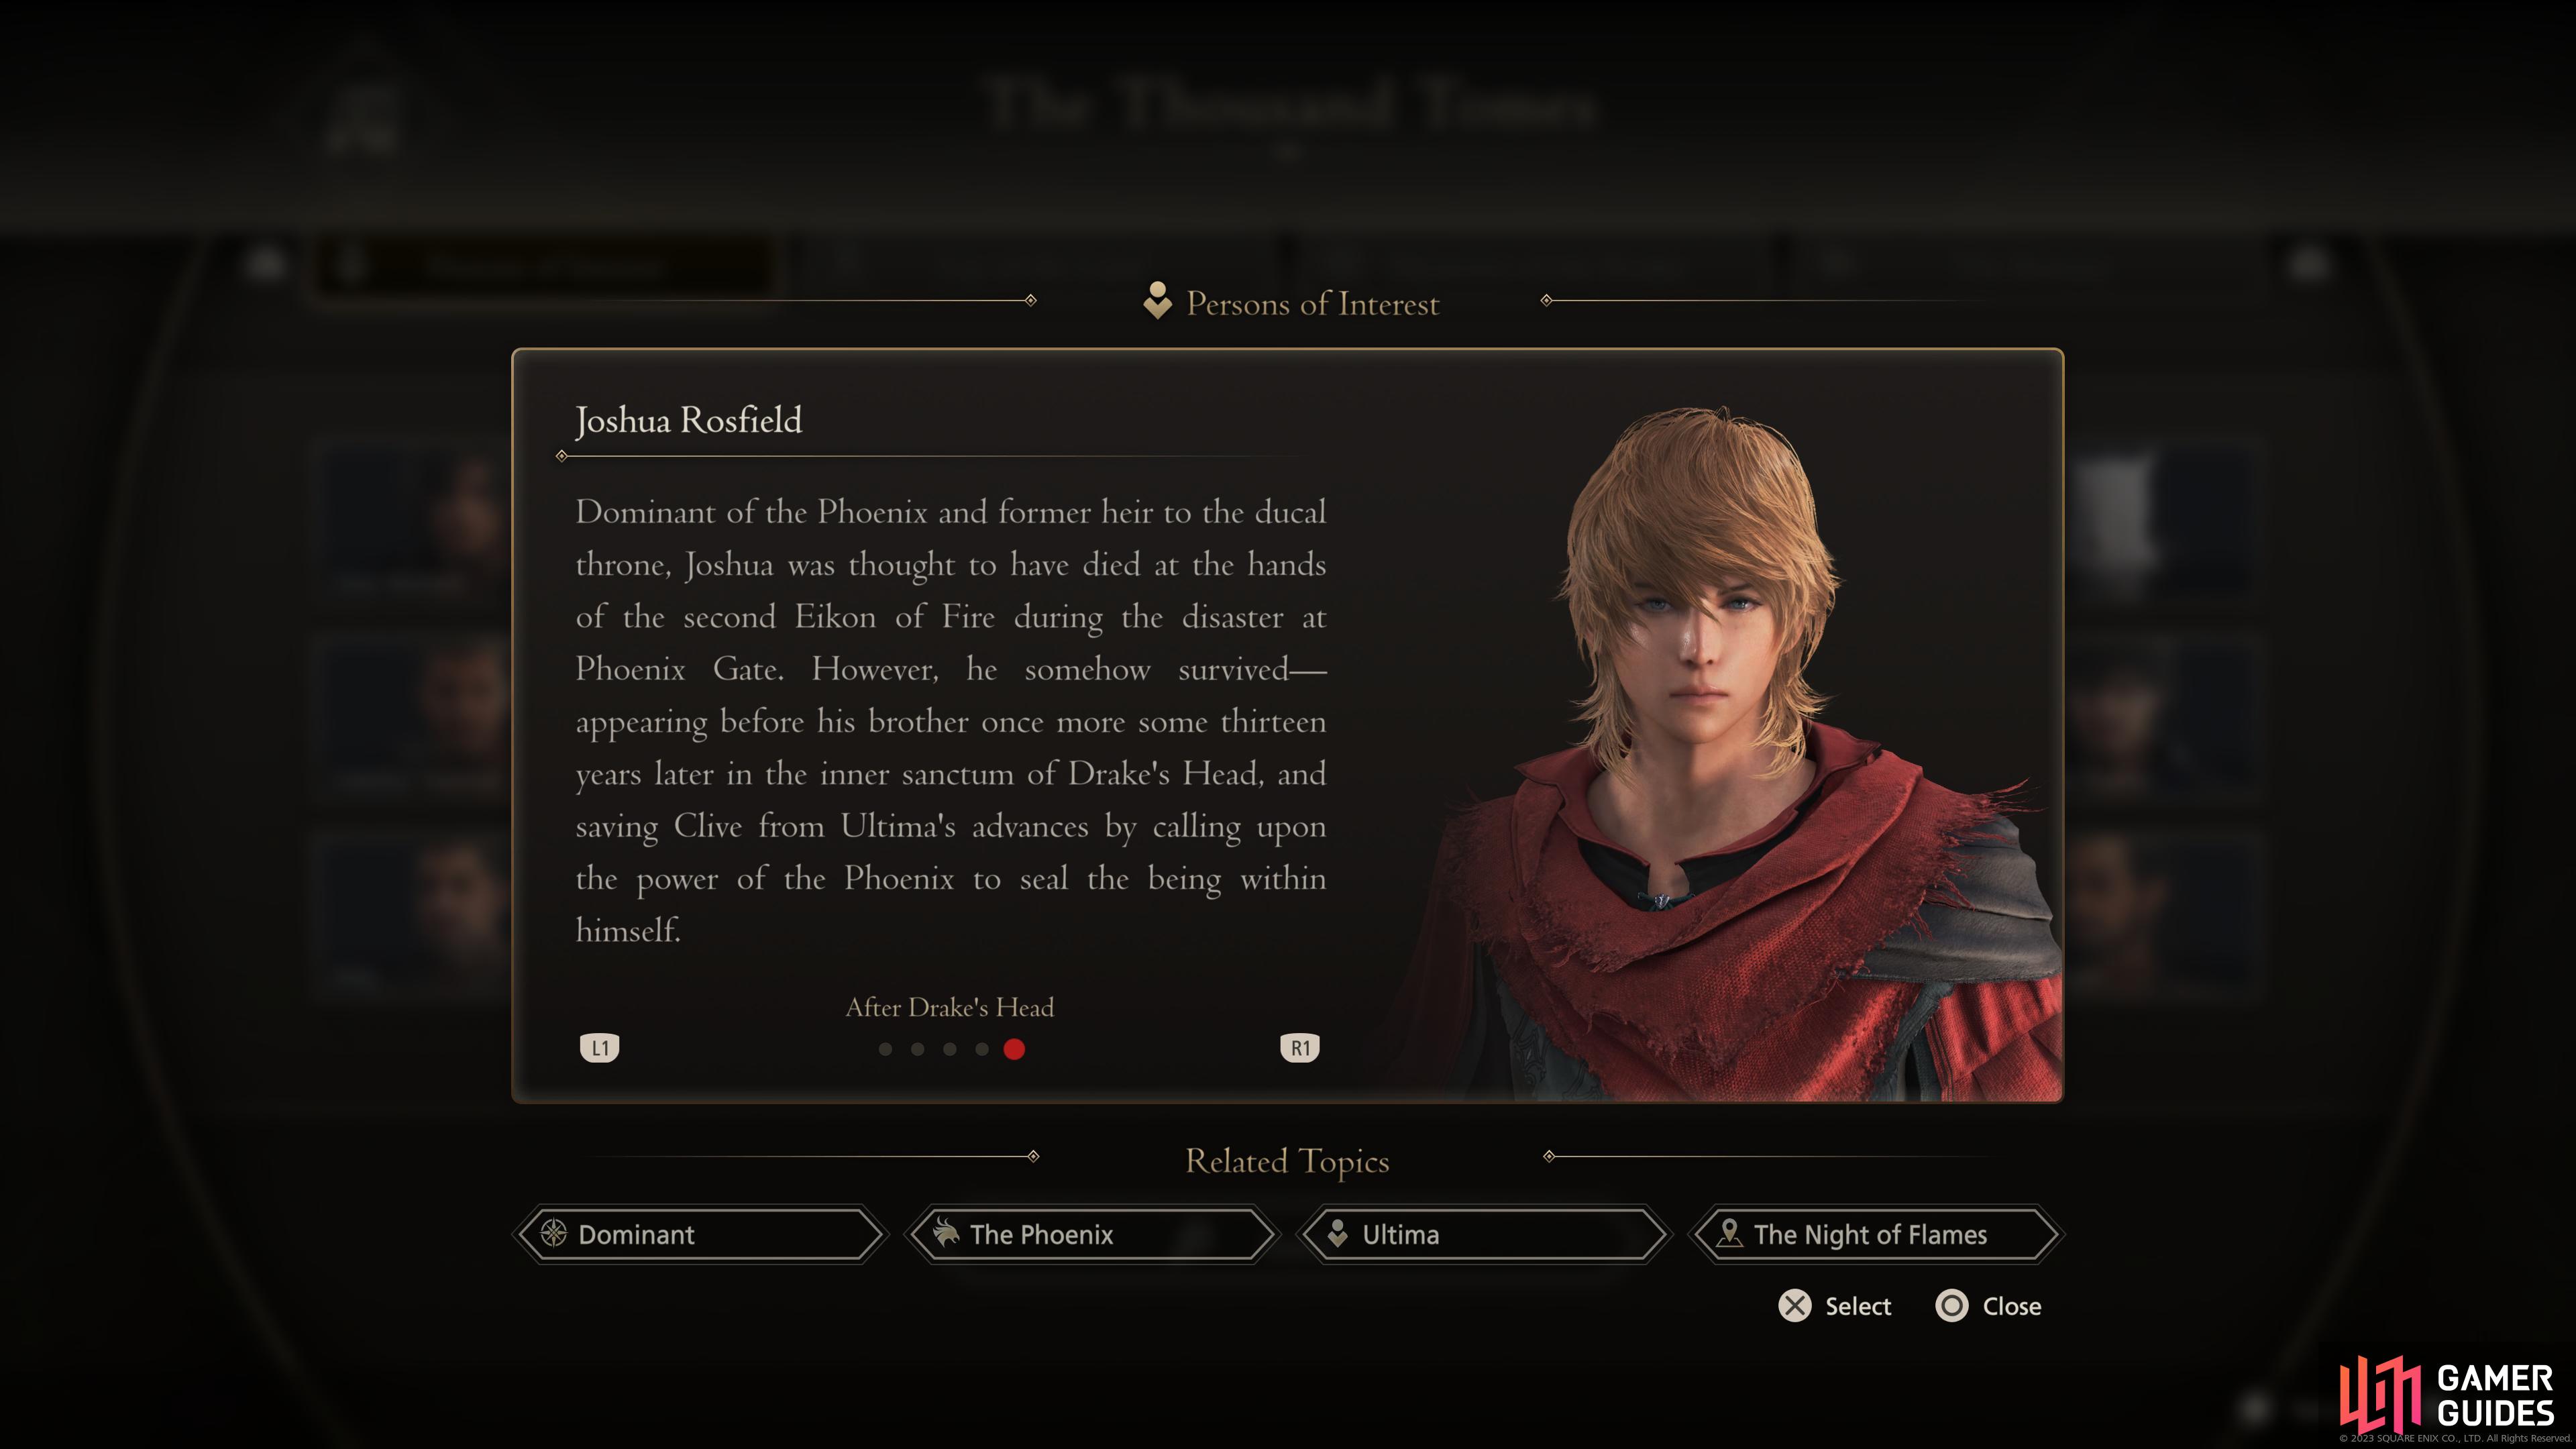Screen dimensions: 2576x1449
Task: Open the Dominant related topic
Action: pos(700,1234)
